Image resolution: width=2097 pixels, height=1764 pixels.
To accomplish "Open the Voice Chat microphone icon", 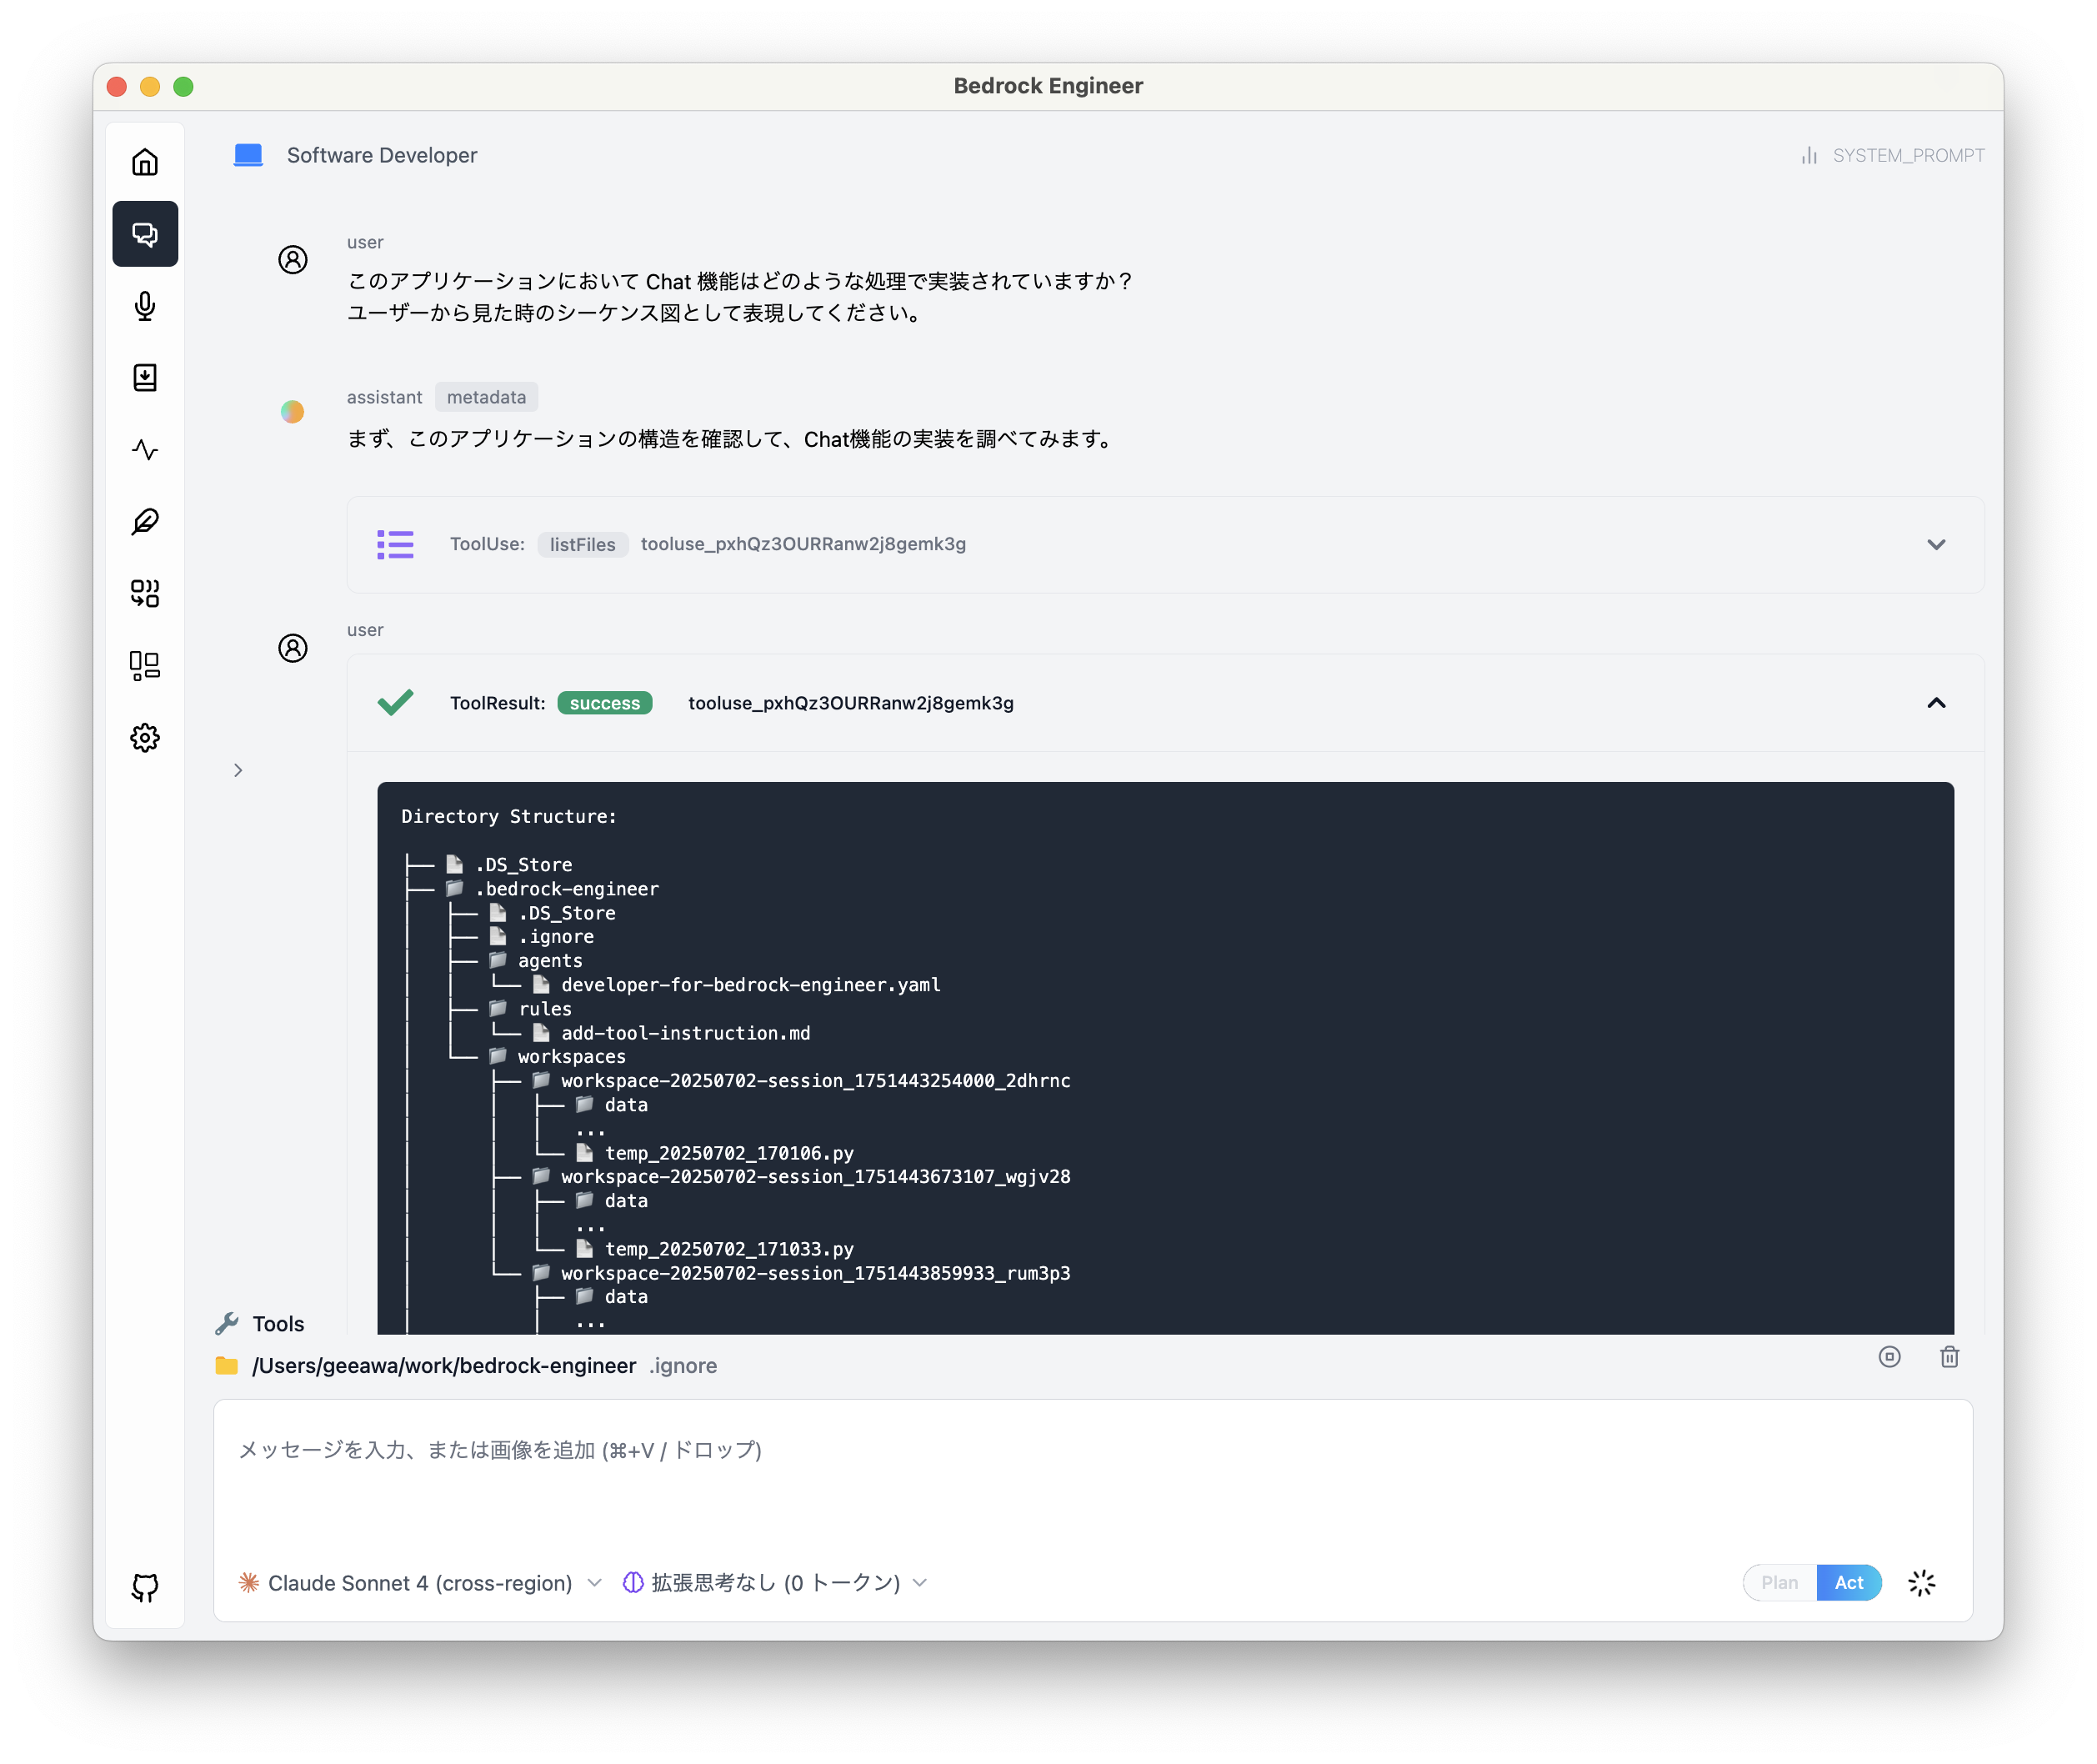I will tap(145, 306).
